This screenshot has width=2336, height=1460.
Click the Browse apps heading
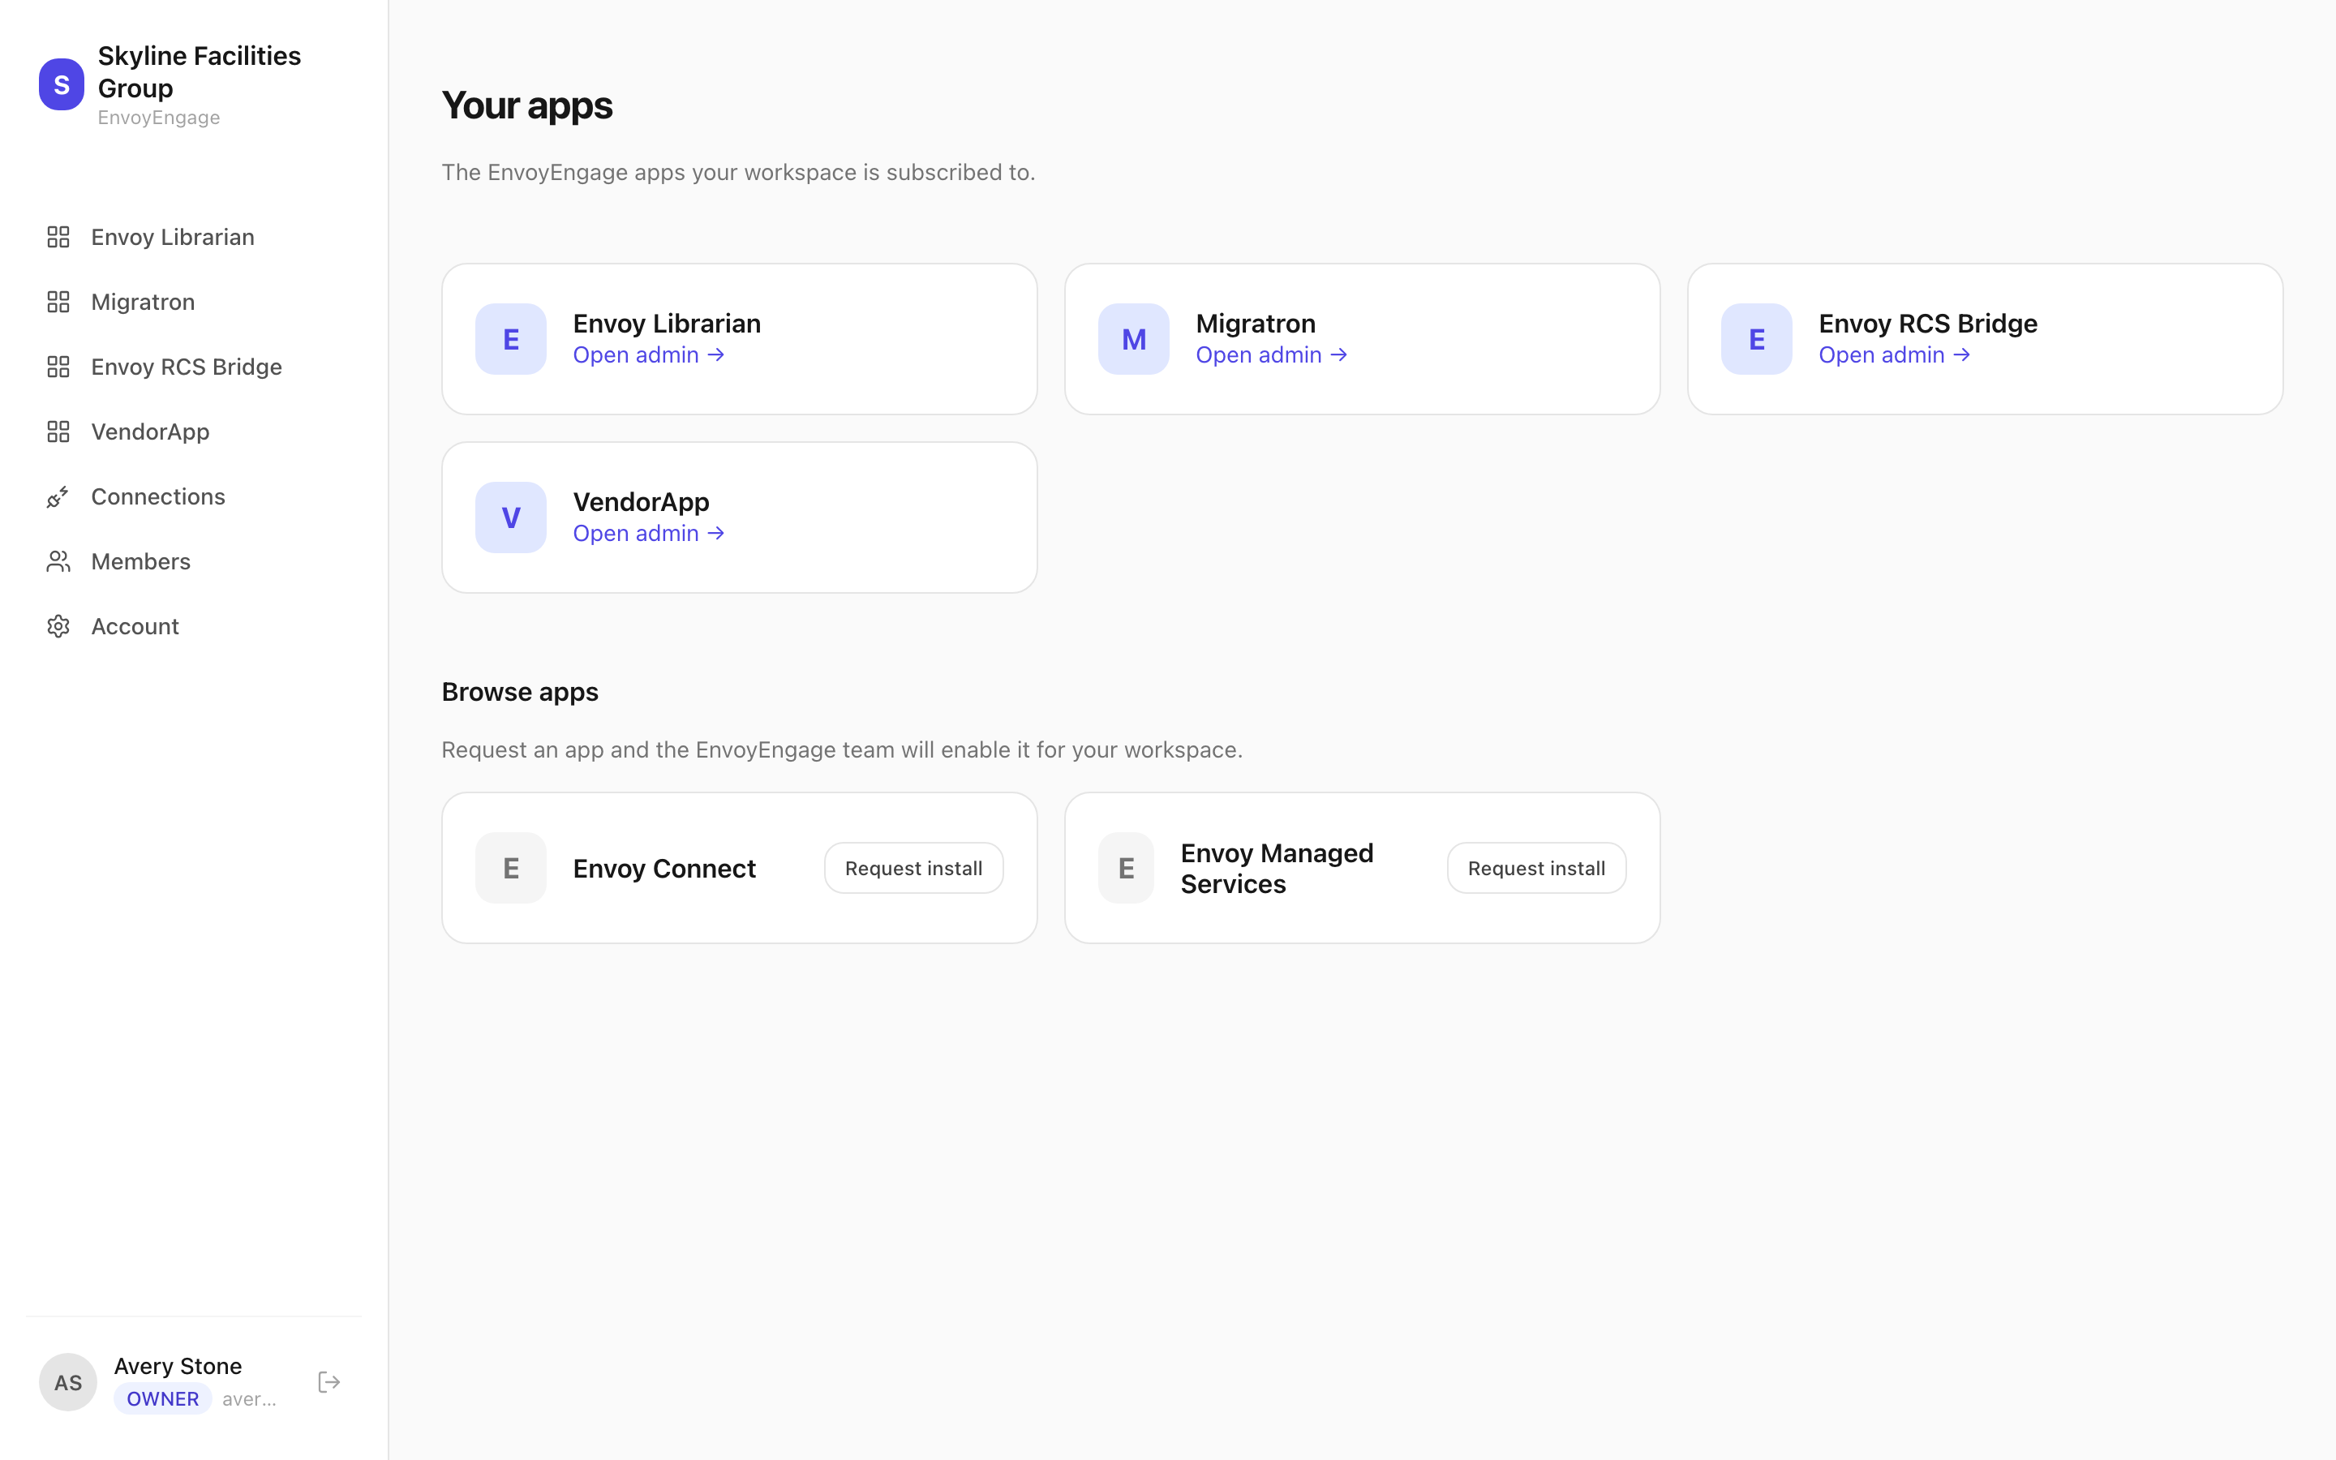click(519, 691)
